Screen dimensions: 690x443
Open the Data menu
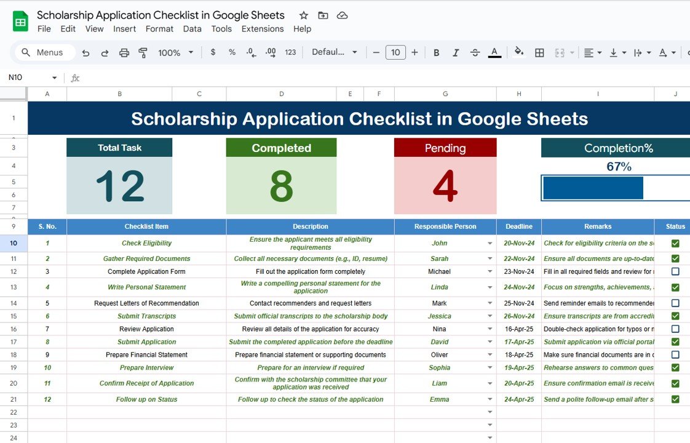point(192,29)
